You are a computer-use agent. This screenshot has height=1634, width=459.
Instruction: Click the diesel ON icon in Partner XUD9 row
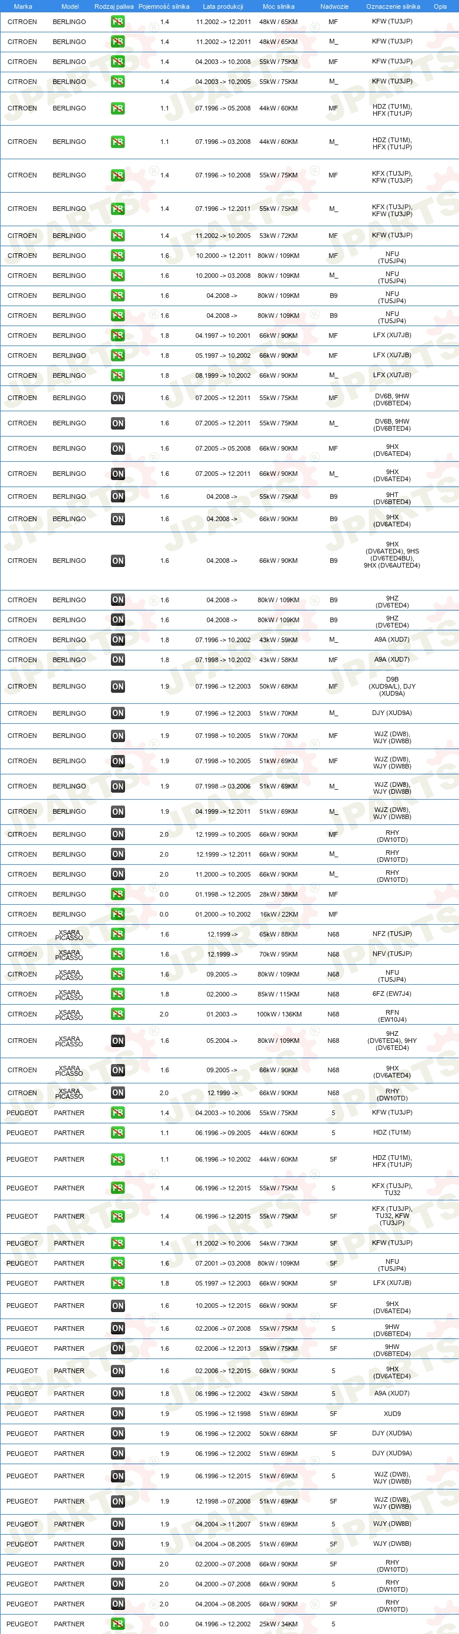[118, 1413]
